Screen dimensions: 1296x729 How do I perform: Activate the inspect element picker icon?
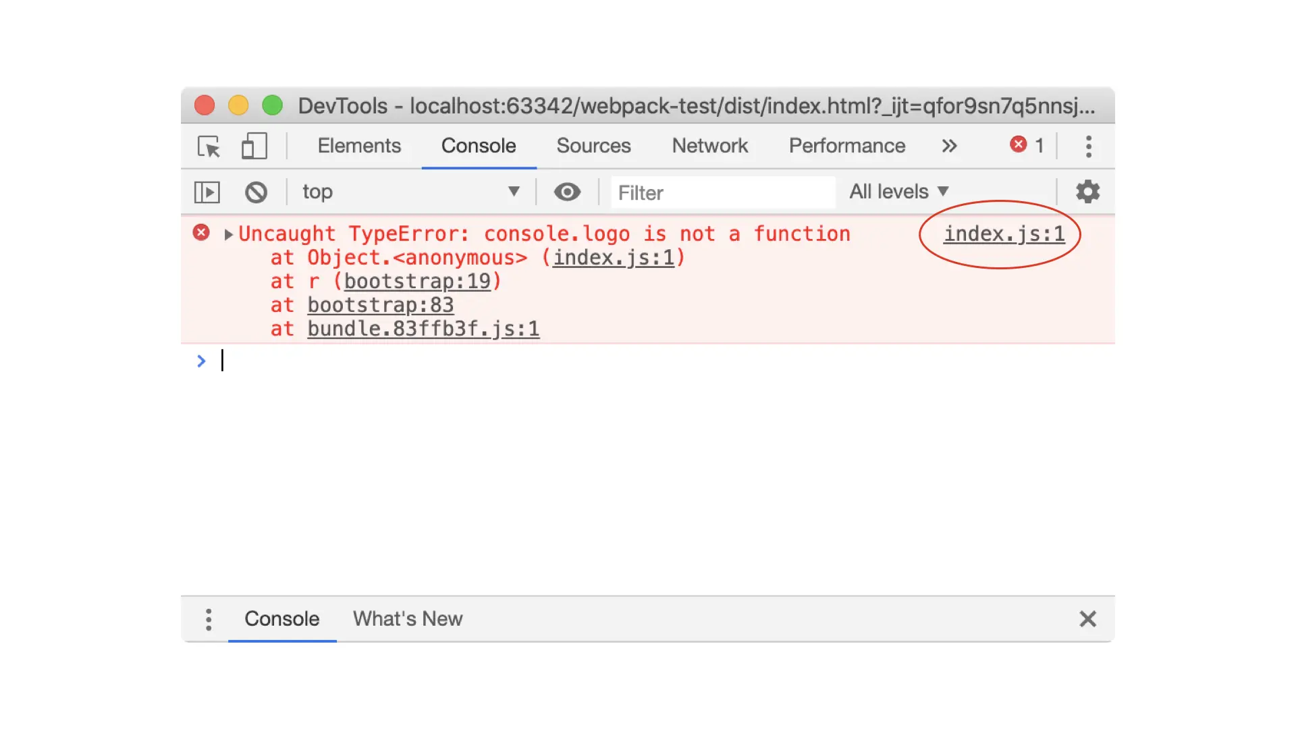pos(209,146)
